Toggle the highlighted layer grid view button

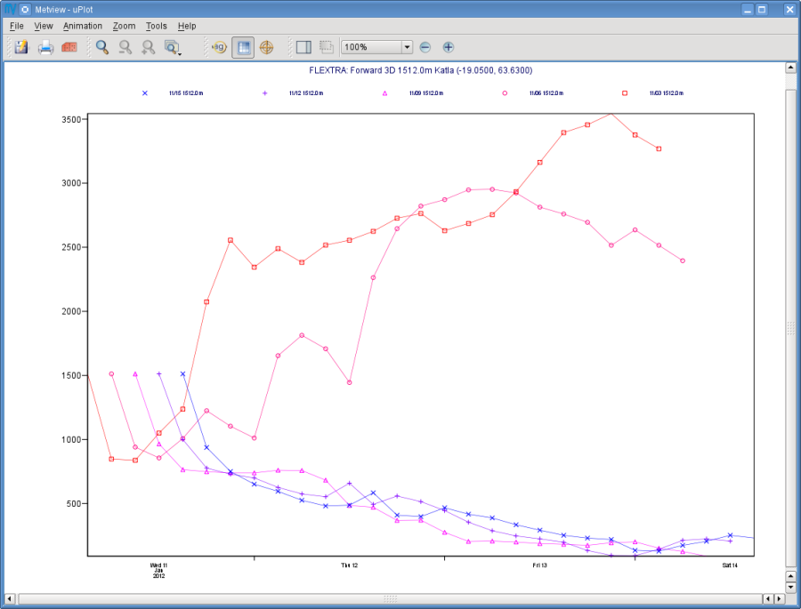(243, 47)
